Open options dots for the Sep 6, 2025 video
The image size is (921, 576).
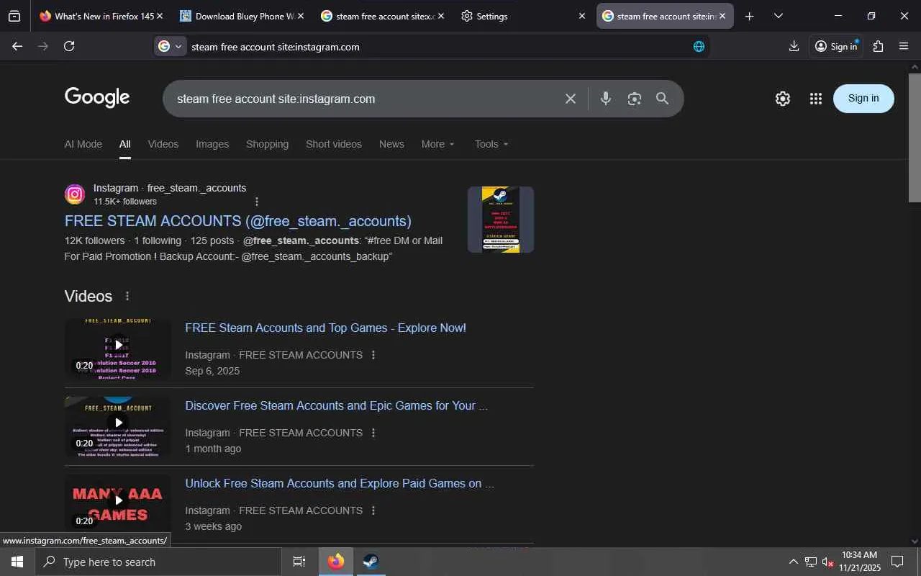[x=373, y=355]
